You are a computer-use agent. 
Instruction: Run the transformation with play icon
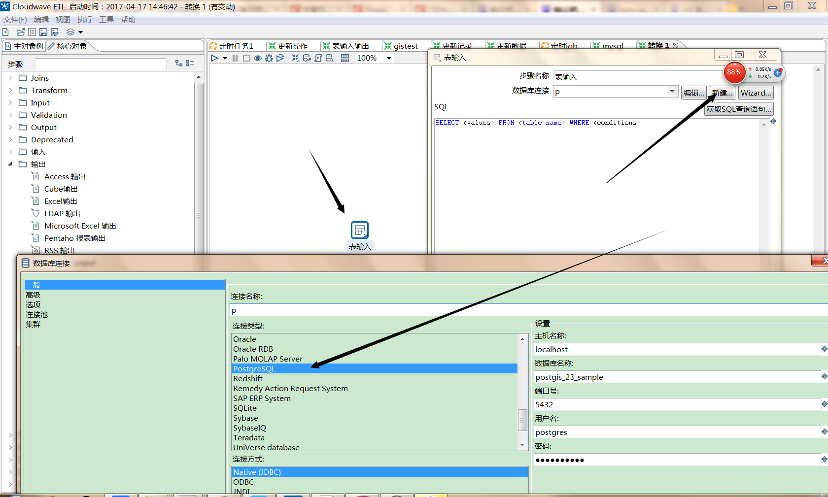[214, 58]
